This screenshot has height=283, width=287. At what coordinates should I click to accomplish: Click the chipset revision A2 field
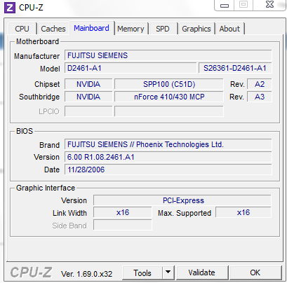(x=260, y=84)
